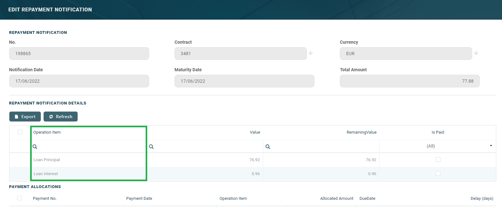
Task: Click the Refresh circular arrows icon
Action: (x=51, y=117)
